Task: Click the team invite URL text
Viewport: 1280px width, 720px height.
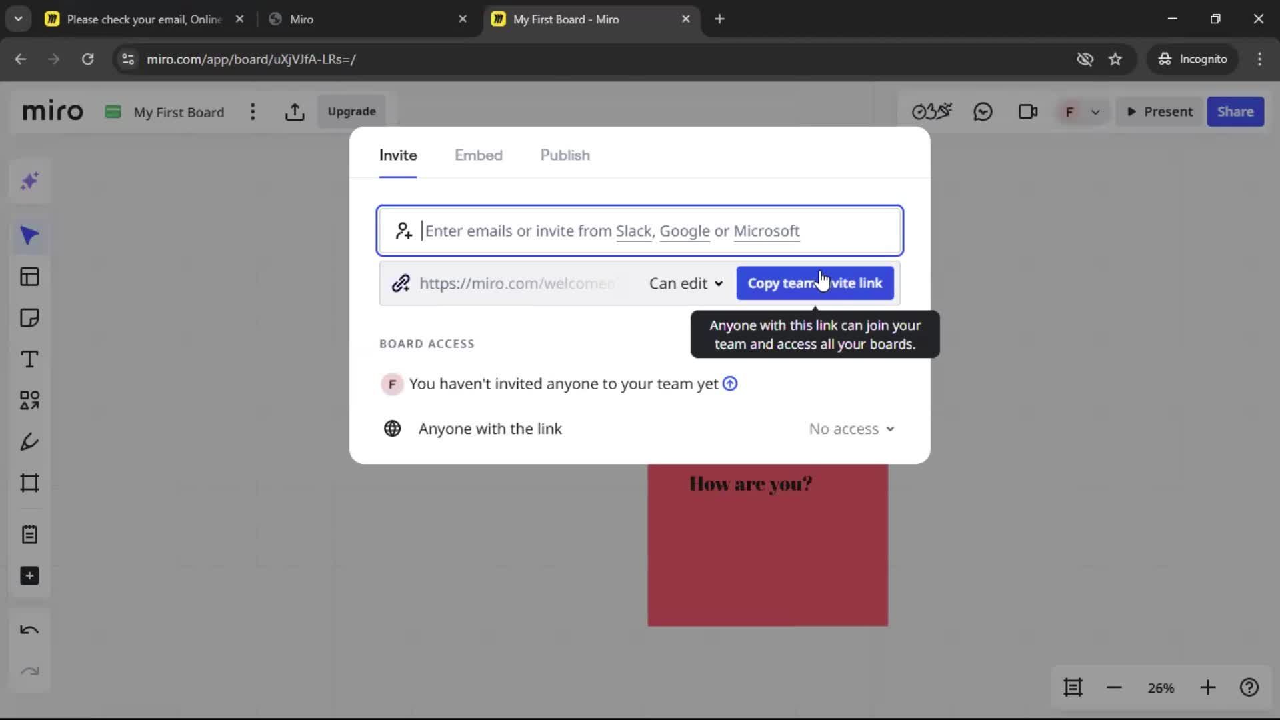Action: pyautogui.click(x=517, y=283)
